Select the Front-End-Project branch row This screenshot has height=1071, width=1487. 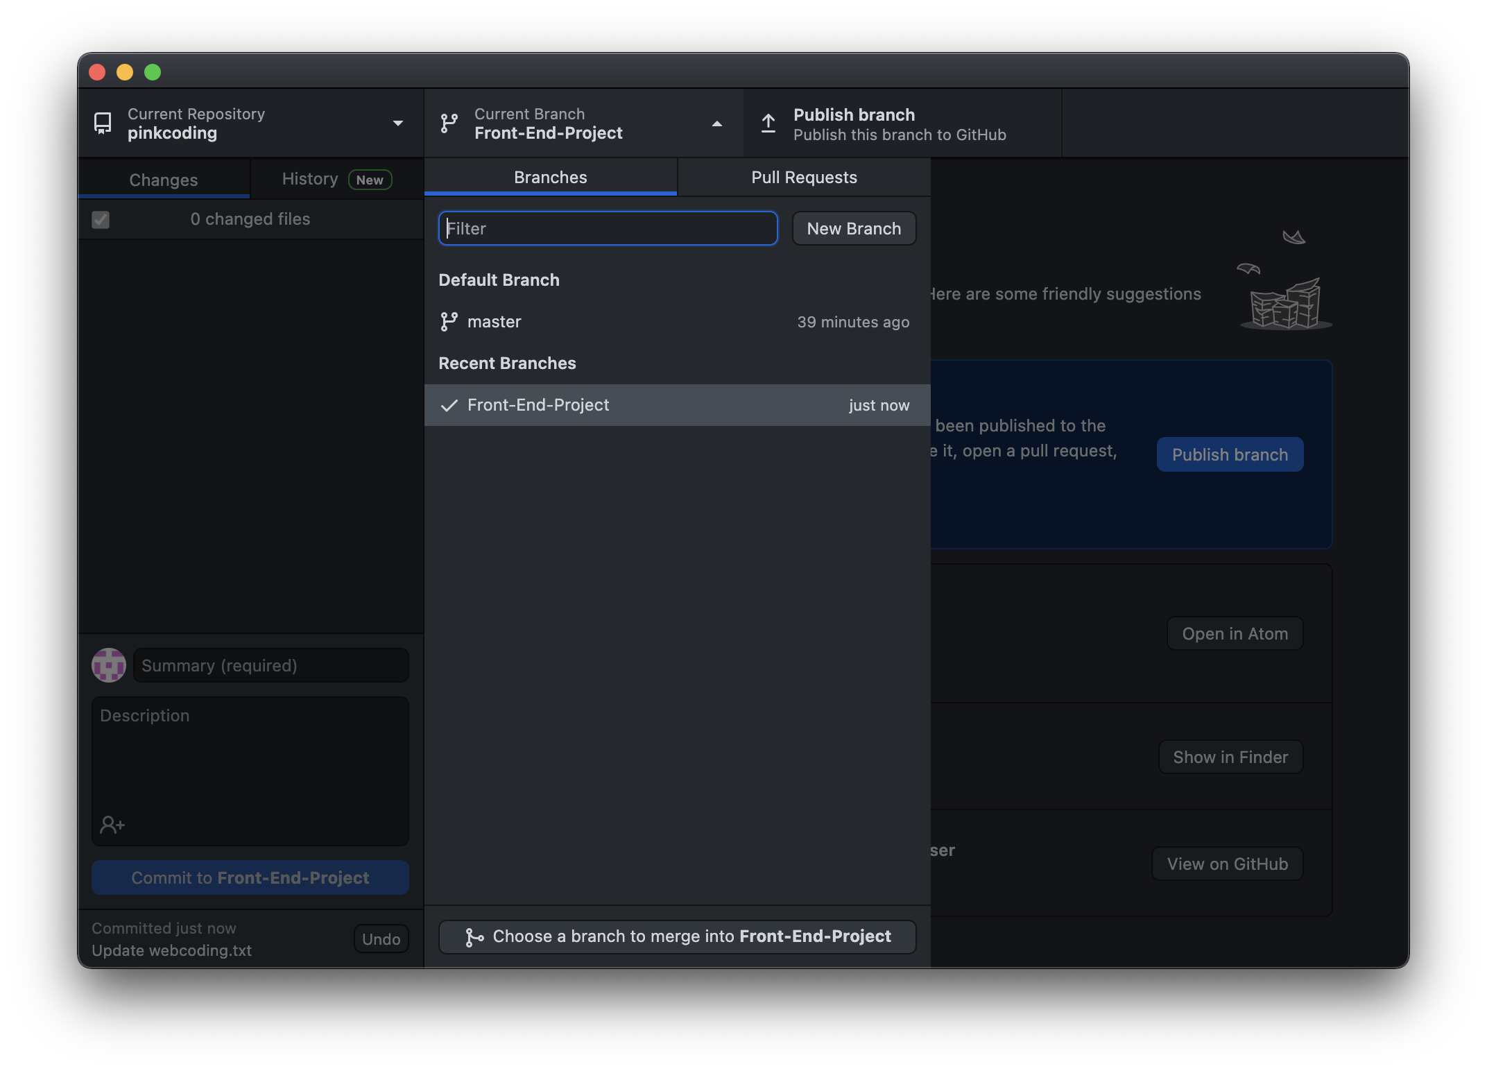677,405
